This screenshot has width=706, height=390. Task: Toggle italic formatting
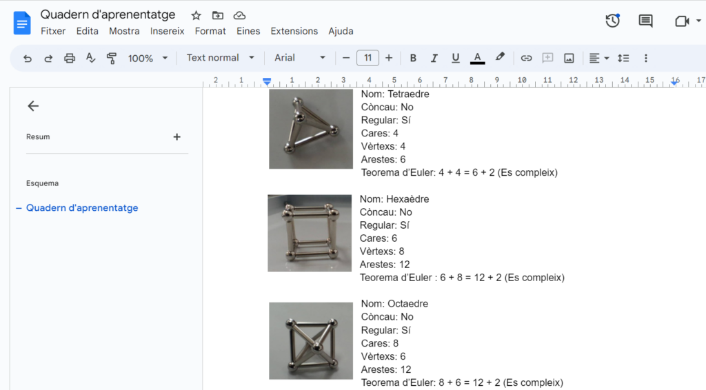click(434, 59)
